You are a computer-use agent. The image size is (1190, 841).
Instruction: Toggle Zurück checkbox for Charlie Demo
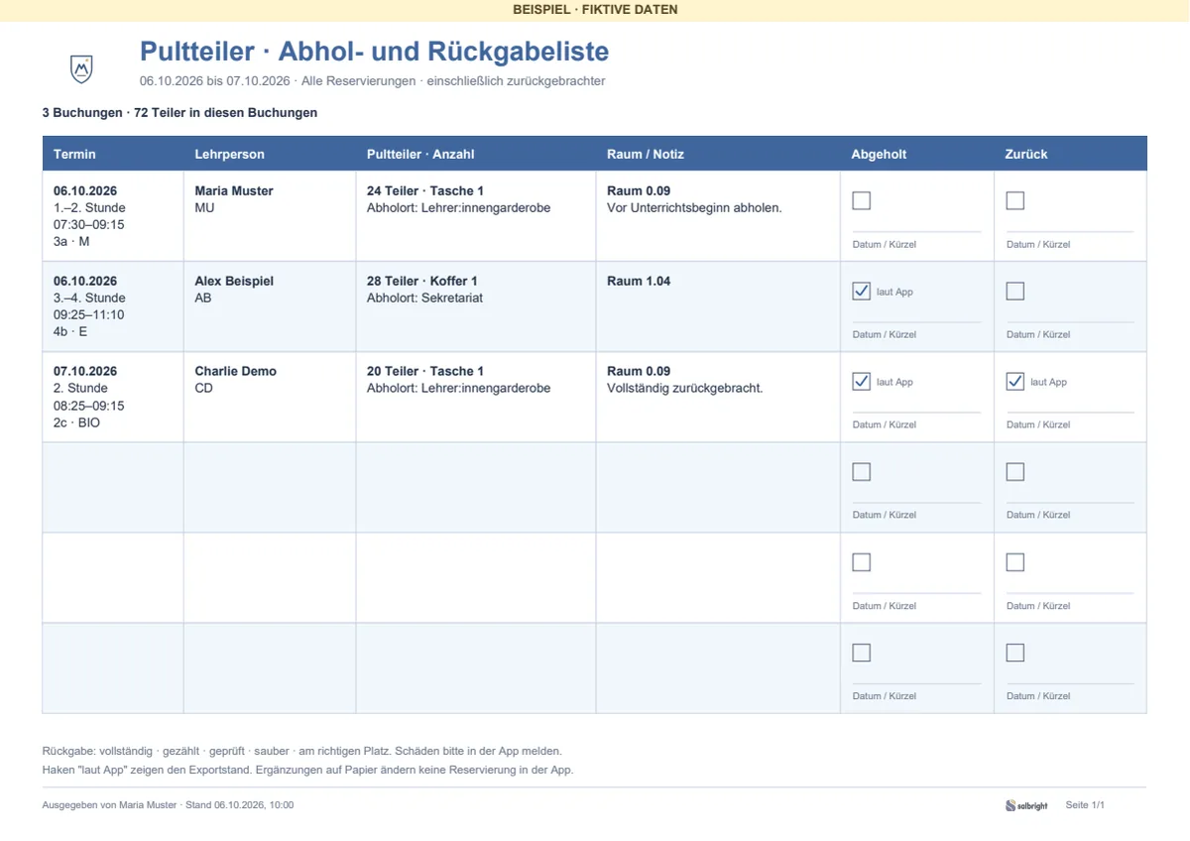(1015, 382)
